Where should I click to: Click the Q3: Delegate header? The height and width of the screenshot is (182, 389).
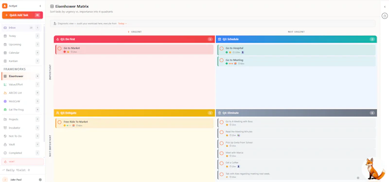[134, 113]
